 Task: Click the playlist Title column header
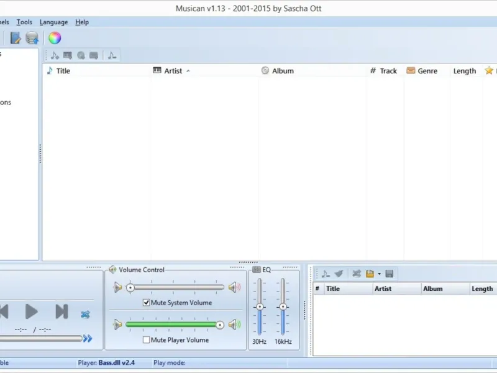pos(348,288)
